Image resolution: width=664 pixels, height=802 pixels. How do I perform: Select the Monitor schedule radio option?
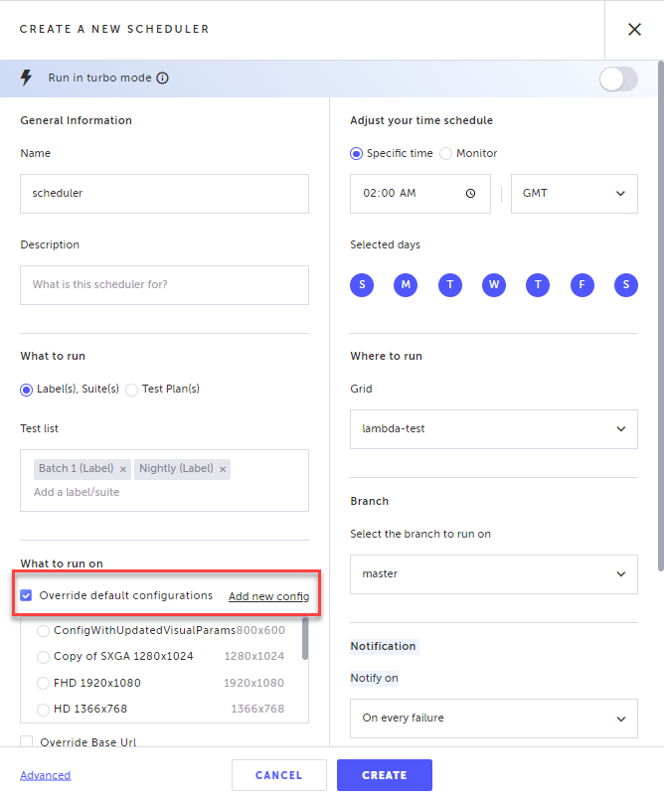click(x=445, y=154)
